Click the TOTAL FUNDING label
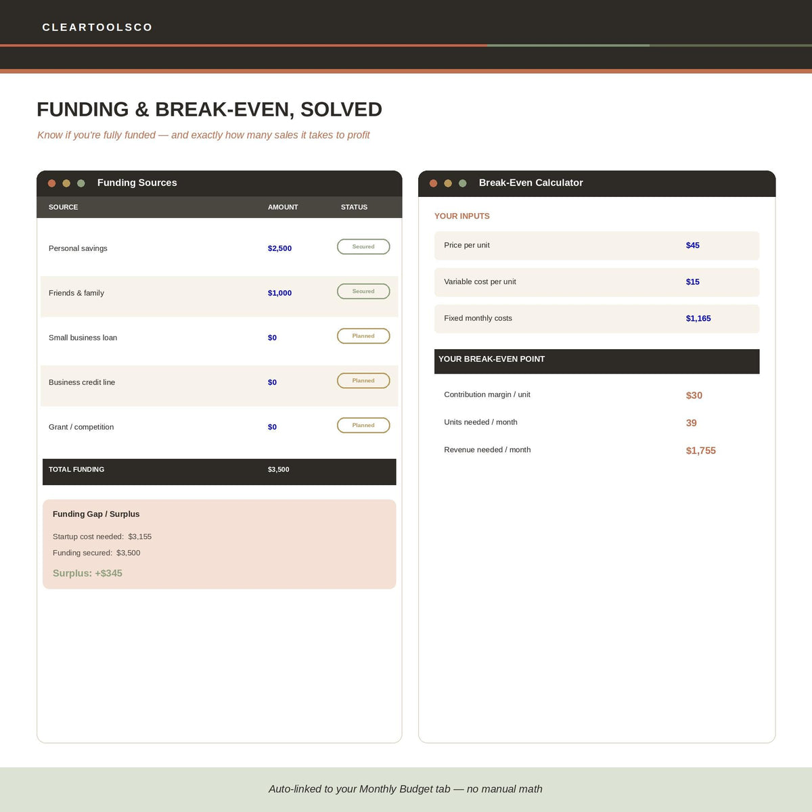Screen dimensions: 812x812 [76, 470]
